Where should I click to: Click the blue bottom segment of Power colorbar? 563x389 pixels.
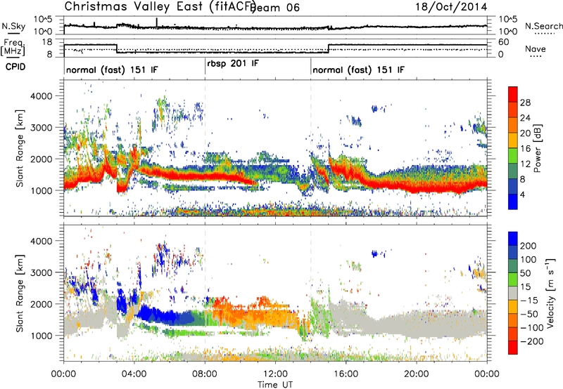(513, 202)
